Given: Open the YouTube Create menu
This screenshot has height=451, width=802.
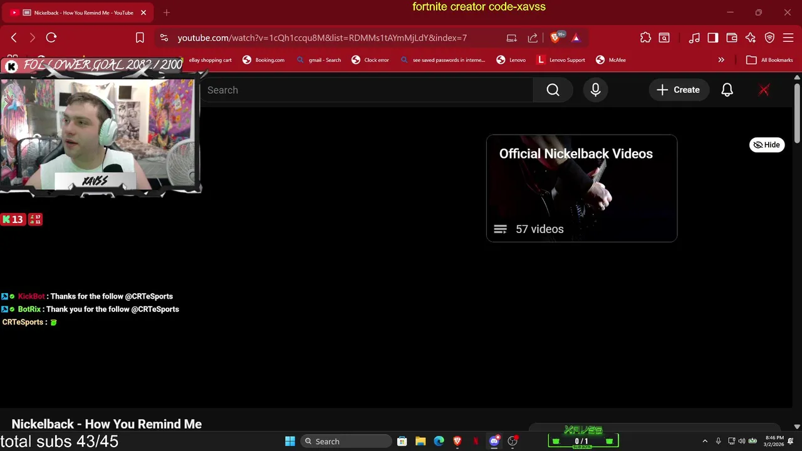Looking at the screenshot, I should coord(678,90).
